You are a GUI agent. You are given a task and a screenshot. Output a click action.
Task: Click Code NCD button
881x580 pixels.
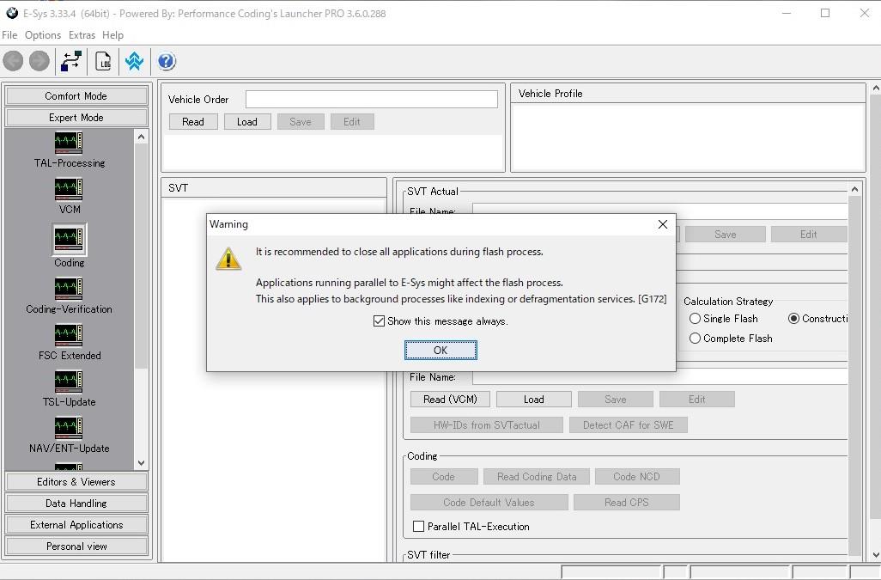[637, 477]
